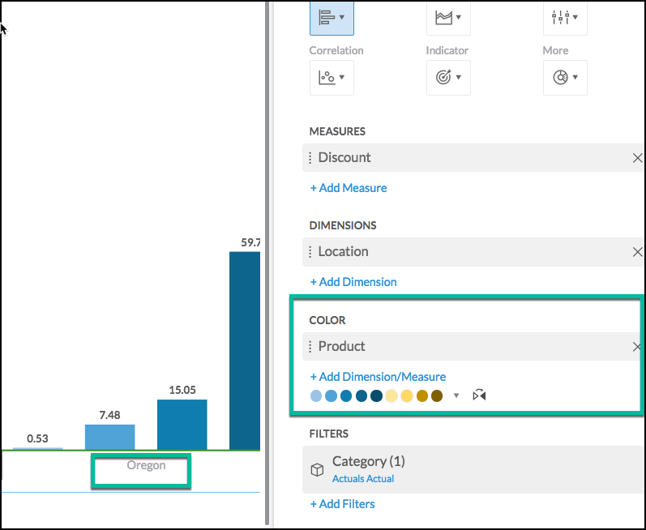Pick the darkest navy palette swatch
646x530 pixels.
(377, 395)
